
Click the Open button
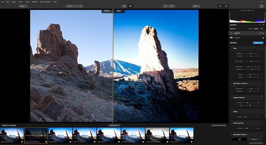coord(23,6)
